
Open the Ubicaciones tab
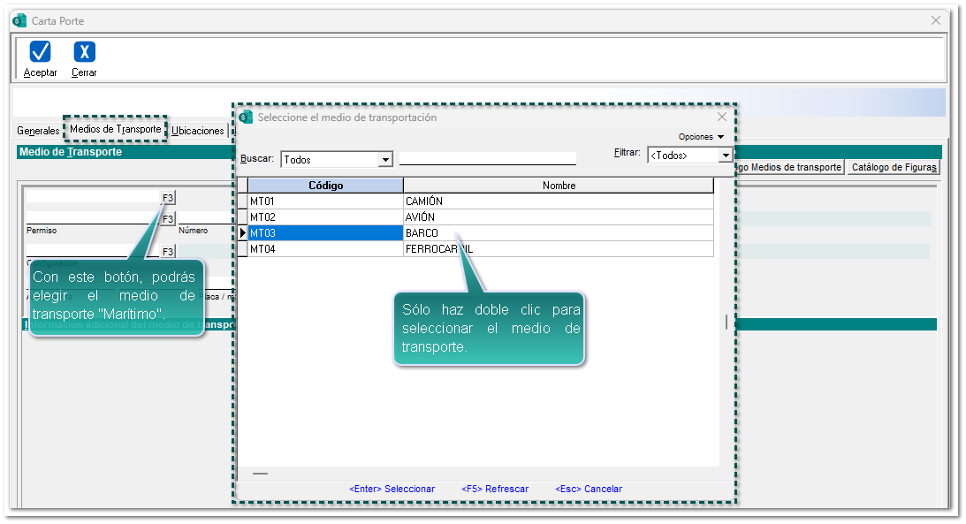[198, 131]
